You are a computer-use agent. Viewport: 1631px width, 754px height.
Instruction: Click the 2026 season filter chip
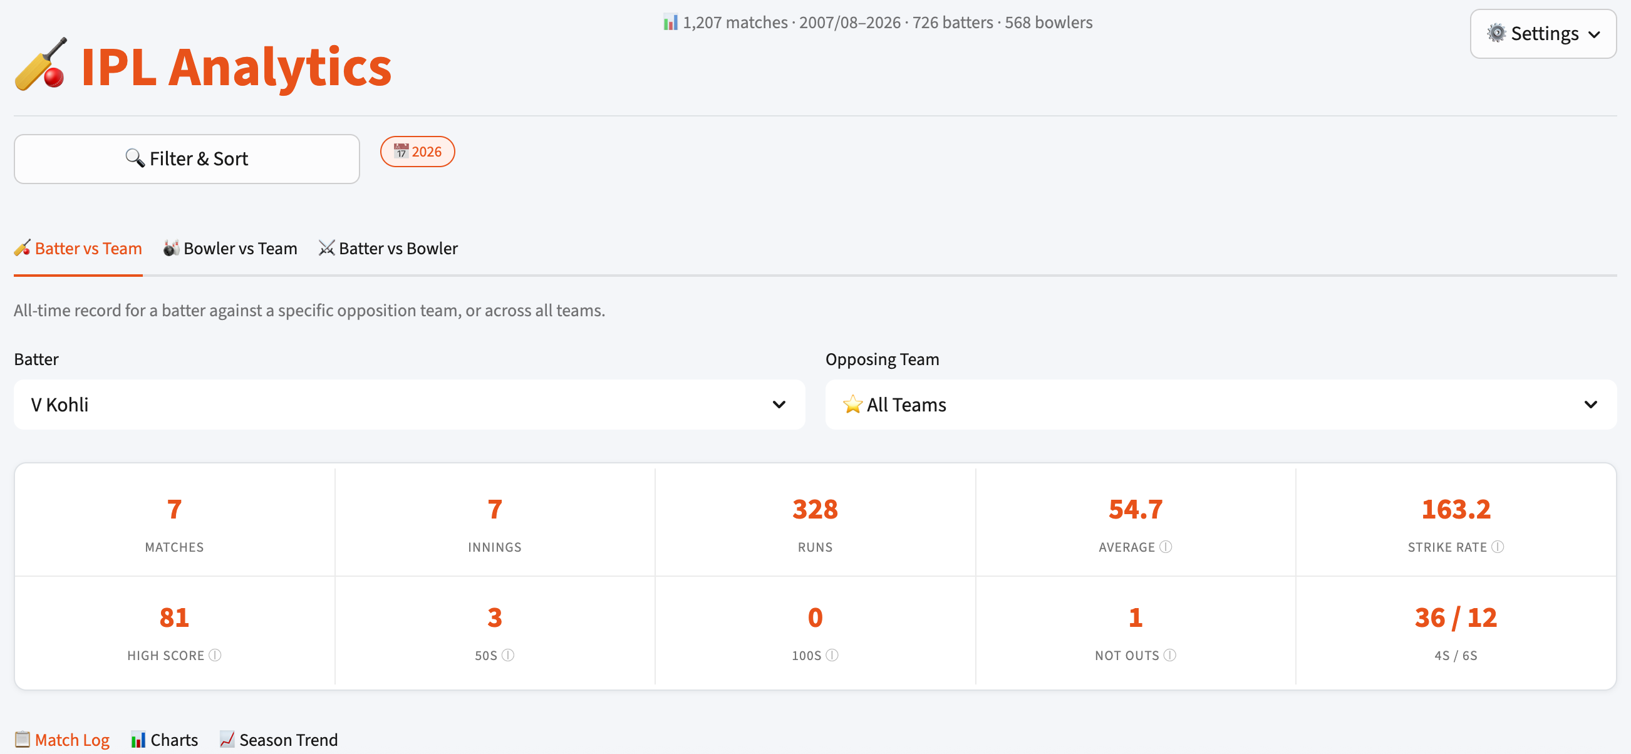point(417,152)
